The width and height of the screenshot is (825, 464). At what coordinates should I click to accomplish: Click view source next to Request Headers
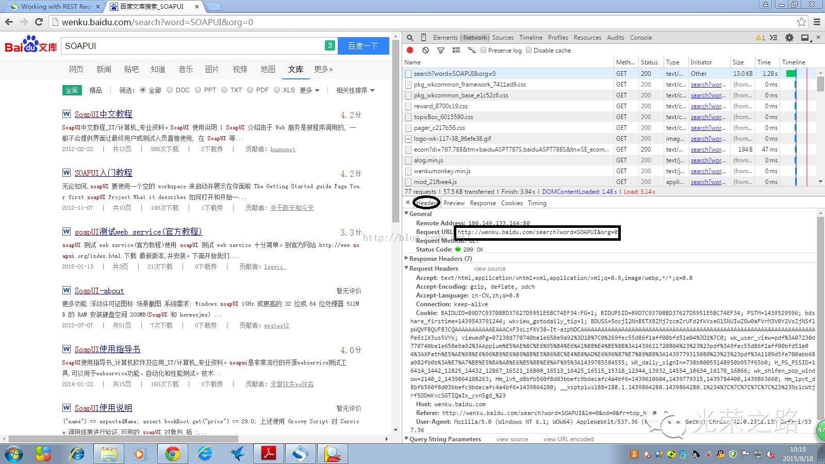click(x=489, y=269)
